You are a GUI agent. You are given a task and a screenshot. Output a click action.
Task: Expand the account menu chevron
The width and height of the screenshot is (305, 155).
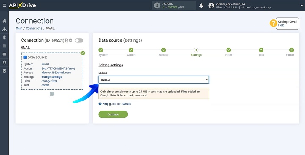(302, 5)
